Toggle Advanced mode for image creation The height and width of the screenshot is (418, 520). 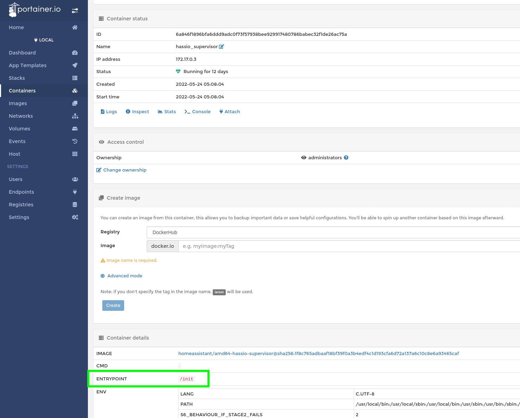coord(121,276)
